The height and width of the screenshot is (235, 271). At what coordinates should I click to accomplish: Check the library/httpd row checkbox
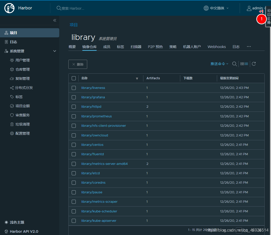(x=74, y=107)
